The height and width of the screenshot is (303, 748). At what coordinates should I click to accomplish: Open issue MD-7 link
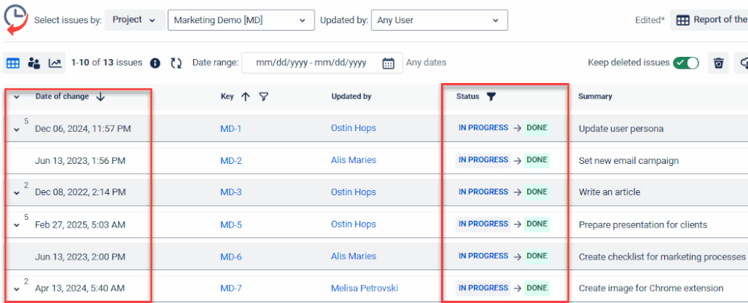point(231,288)
